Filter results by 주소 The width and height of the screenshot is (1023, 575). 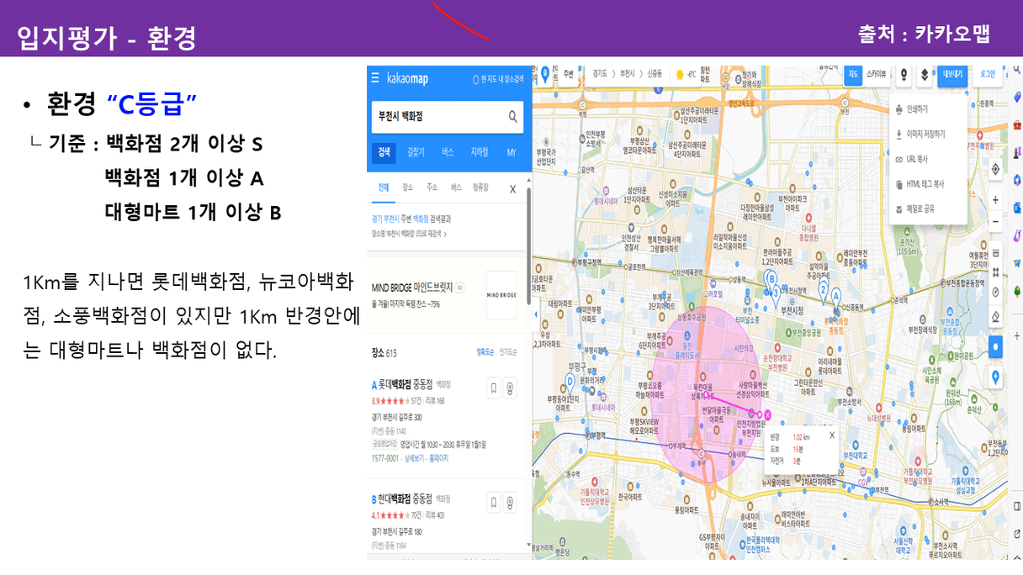(432, 187)
